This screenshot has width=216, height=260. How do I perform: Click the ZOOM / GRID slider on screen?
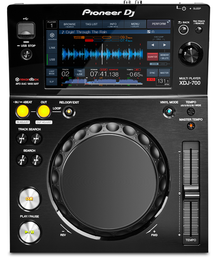[158, 64]
